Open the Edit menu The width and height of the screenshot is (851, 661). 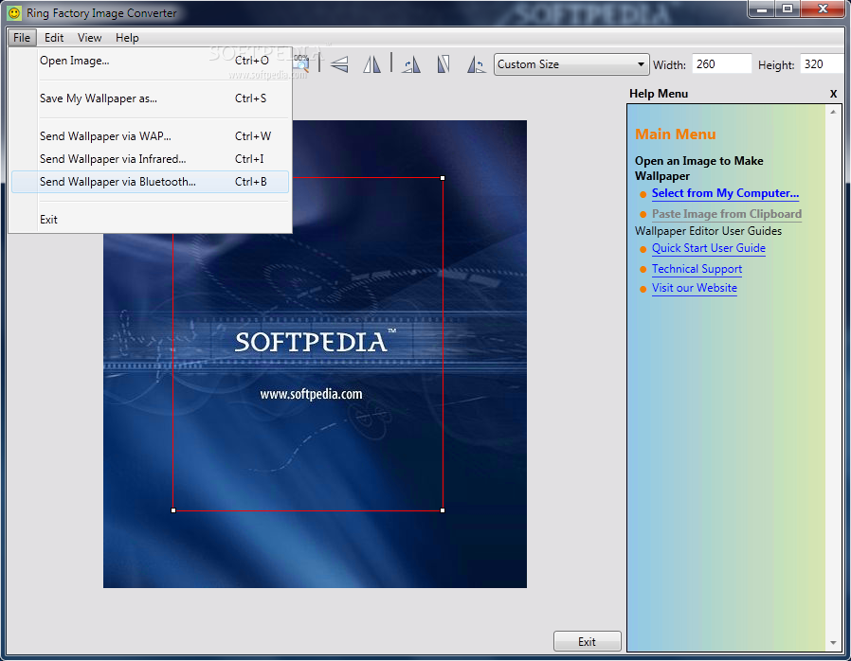[54, 38]
